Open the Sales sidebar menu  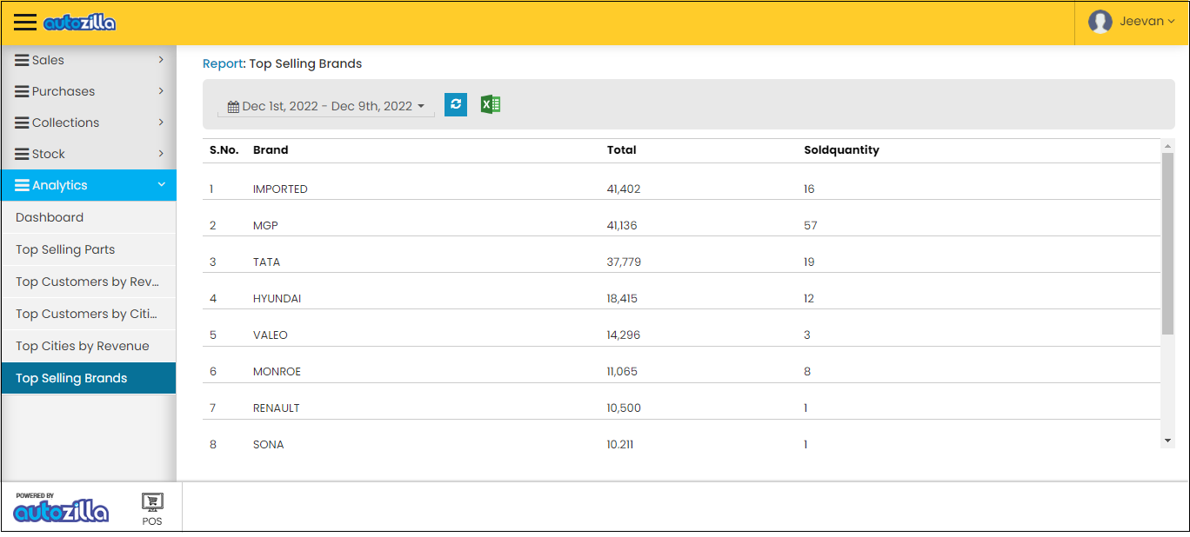click(x=89, y=60)
